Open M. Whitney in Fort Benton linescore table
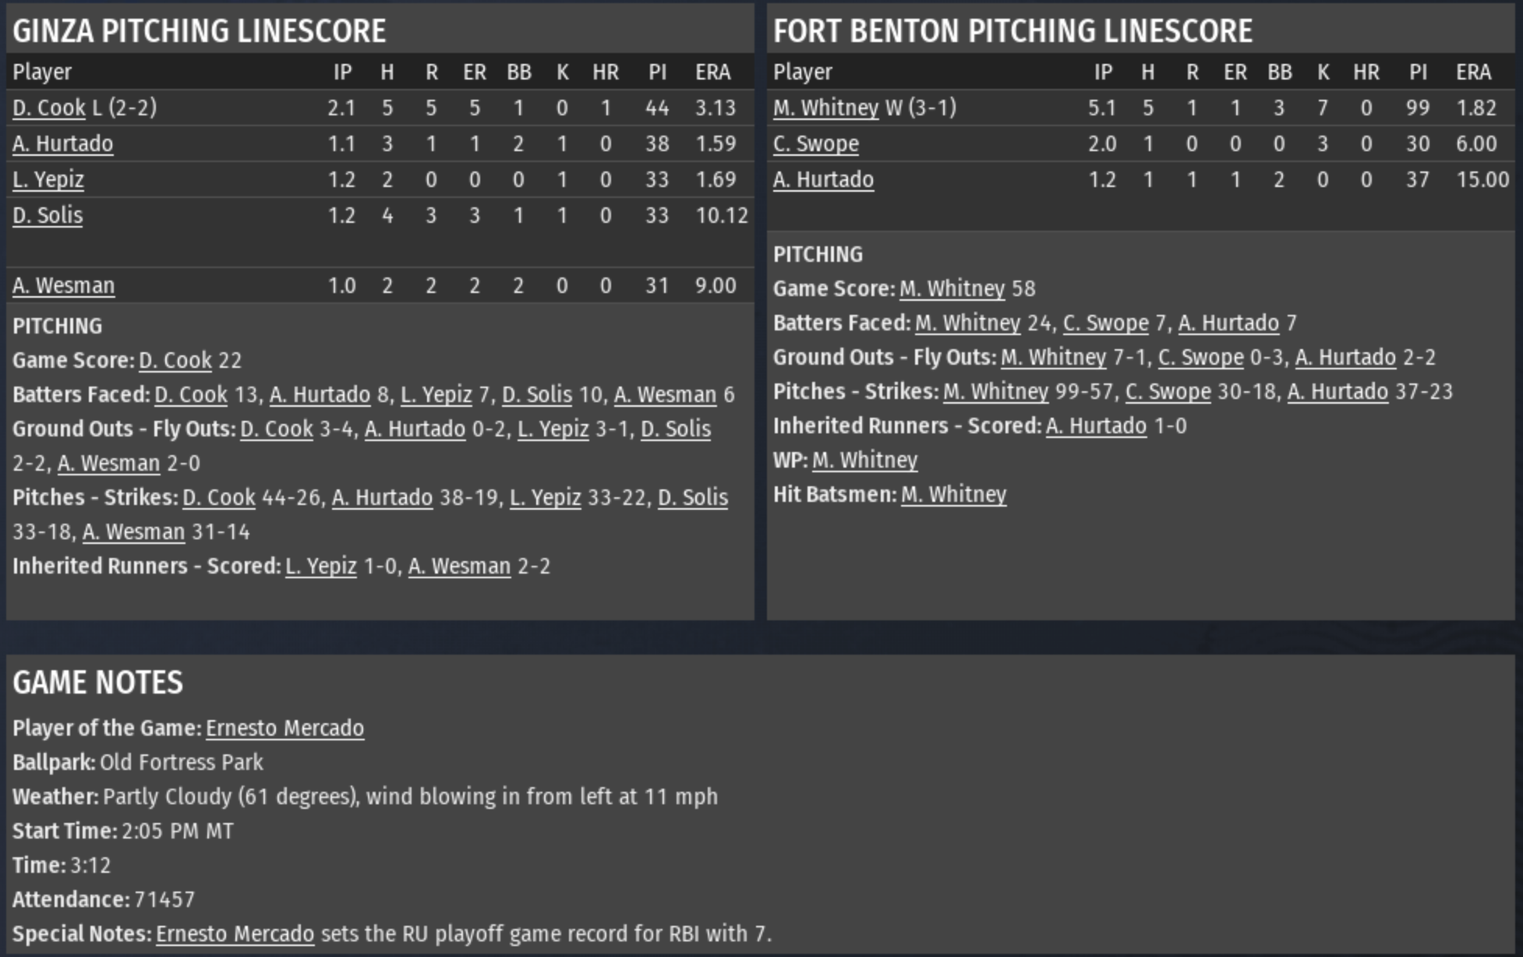 point(825,108)
